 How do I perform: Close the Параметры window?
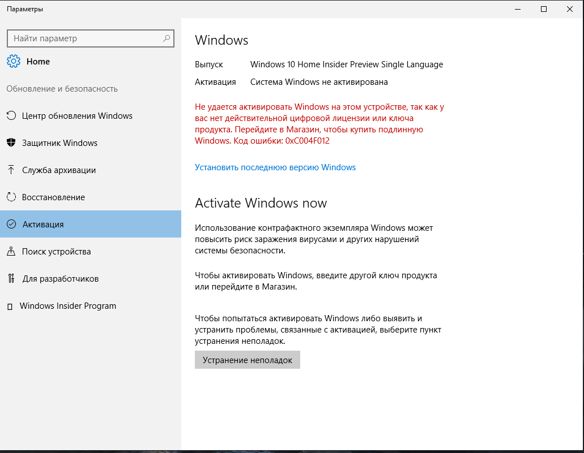click(570, 9)
